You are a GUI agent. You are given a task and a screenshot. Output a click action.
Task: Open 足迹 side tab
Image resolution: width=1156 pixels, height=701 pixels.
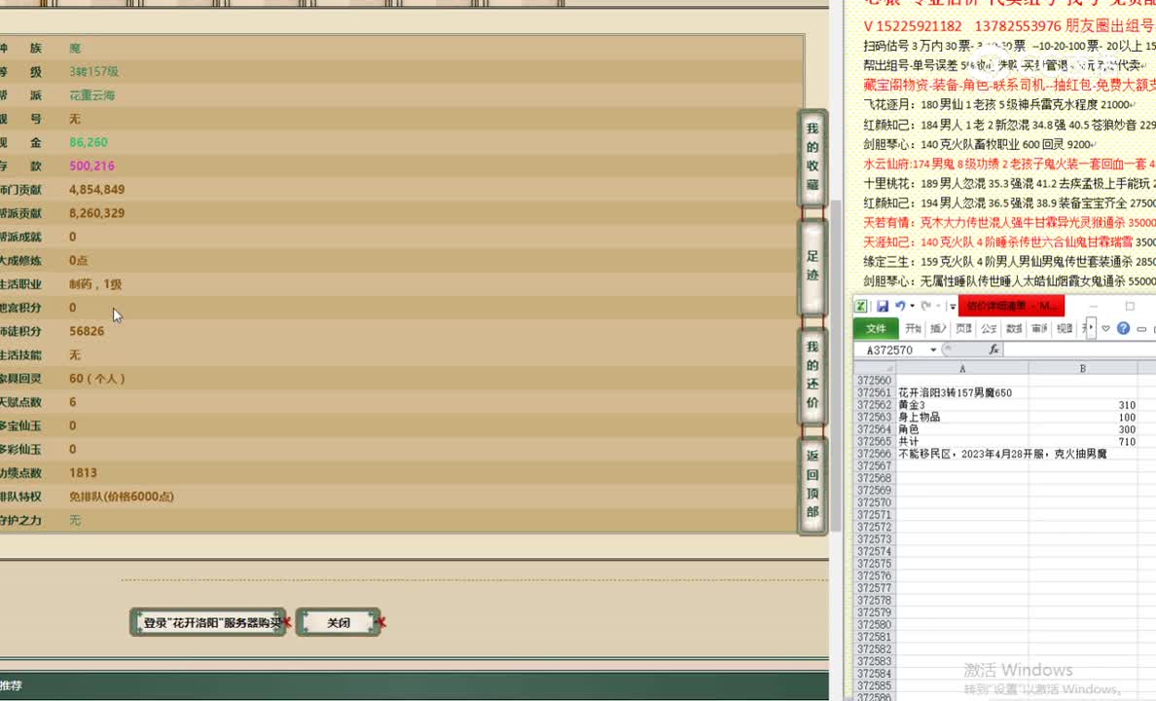[813, 266]
